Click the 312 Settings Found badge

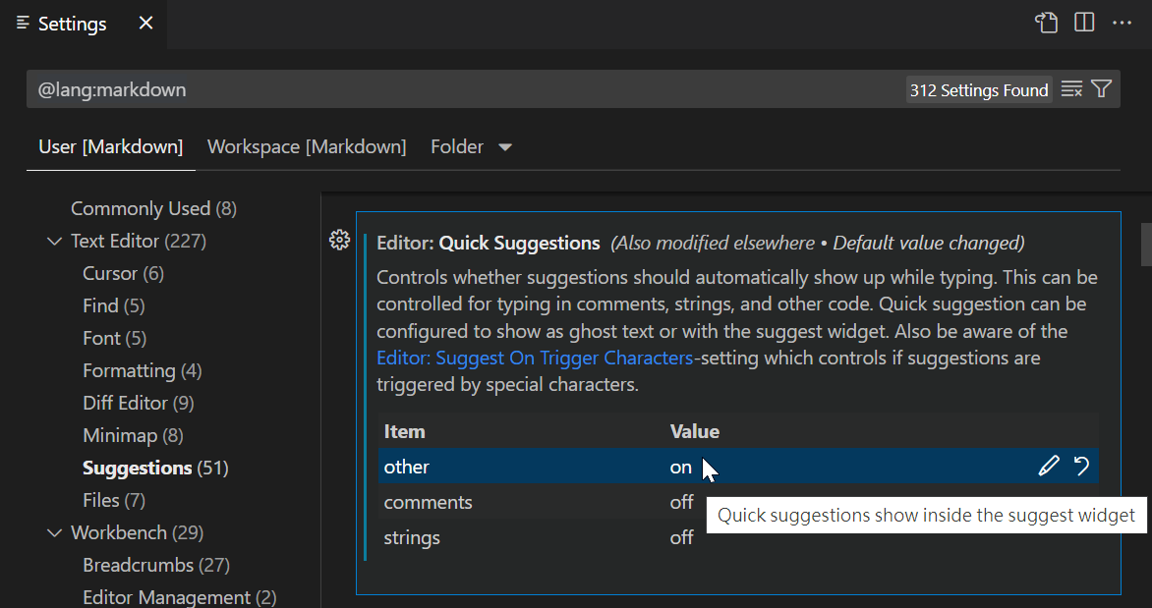pyautogui.click(x=979, y=90)
